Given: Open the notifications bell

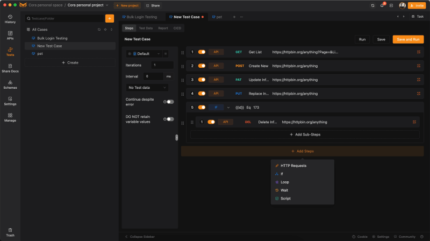Looking at the screenshot, I should 382,5.
